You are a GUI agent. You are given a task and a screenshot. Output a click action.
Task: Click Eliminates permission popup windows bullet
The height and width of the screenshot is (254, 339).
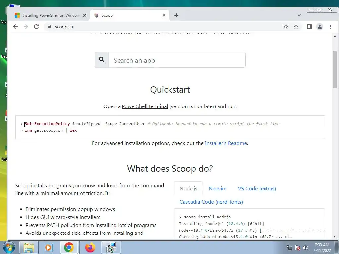pyautogui.click(x=70, y=209)
